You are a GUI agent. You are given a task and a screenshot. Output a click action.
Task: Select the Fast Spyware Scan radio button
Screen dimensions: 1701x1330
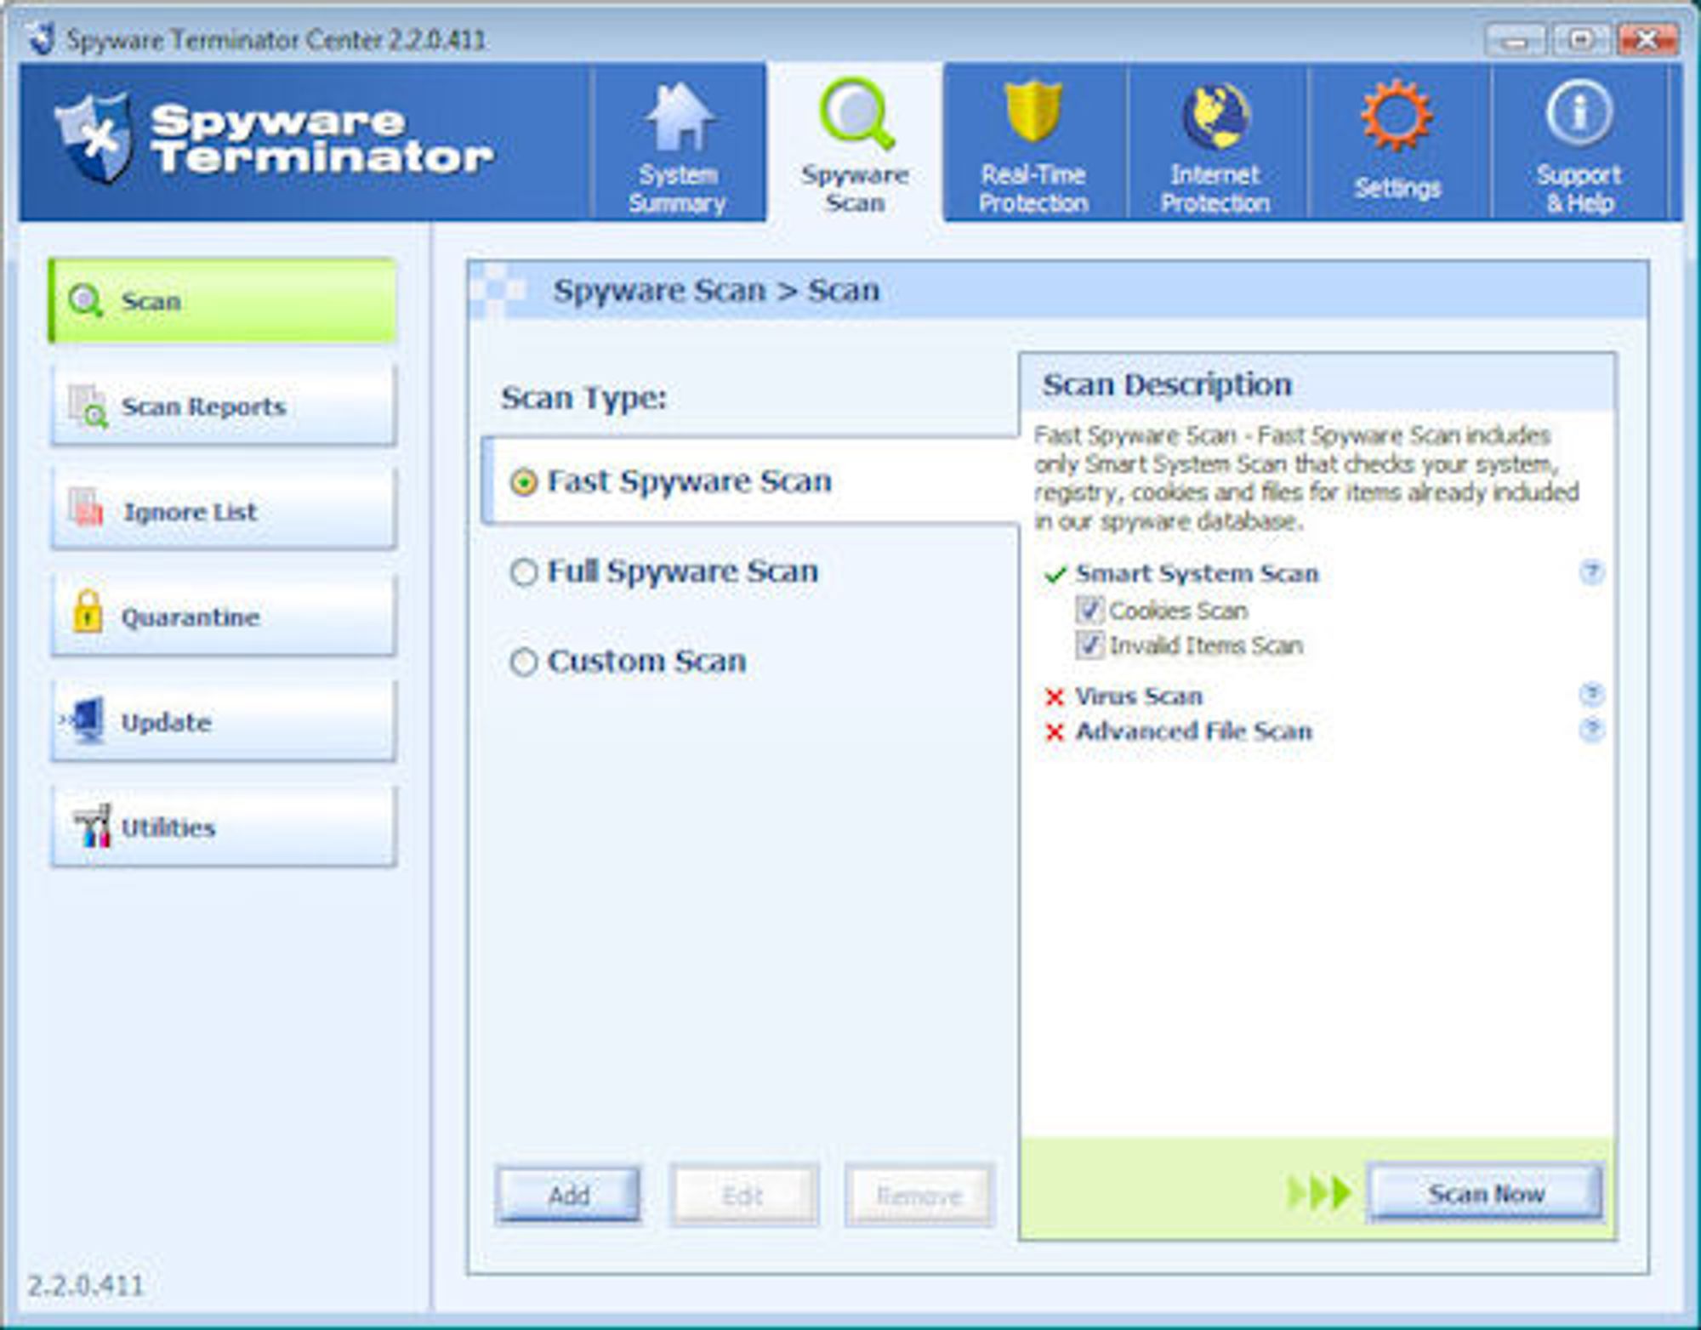pos(524,482)
